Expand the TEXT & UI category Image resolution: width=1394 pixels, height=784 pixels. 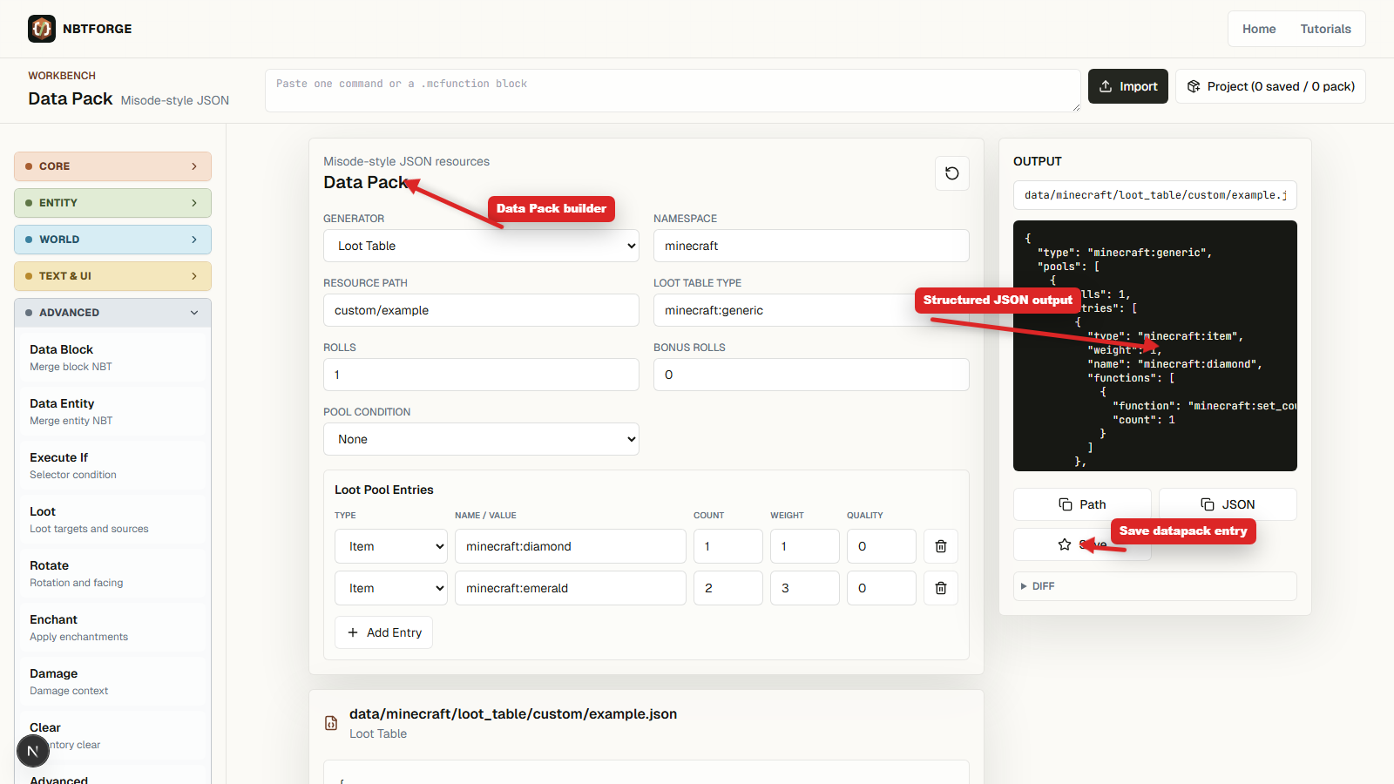click(x=112, y=276)
